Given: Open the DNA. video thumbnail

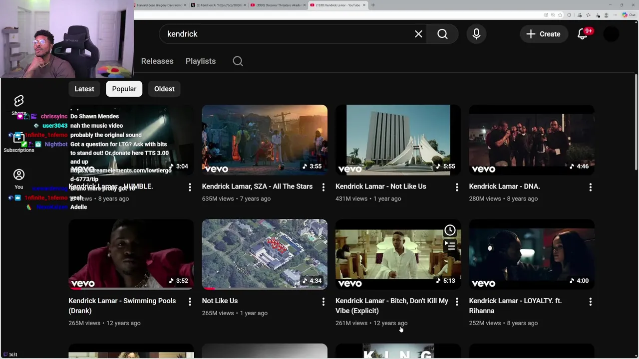Looking at the screenshot, I should coord(532,140).
